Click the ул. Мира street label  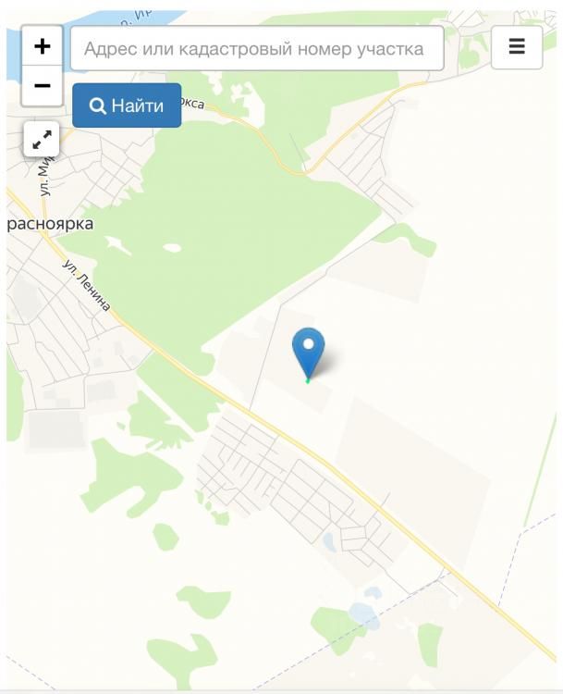(45, 177)
